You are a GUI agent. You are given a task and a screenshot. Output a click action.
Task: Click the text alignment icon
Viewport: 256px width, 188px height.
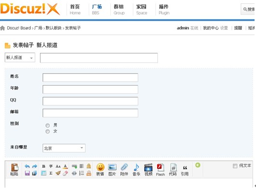pos(81,166)
